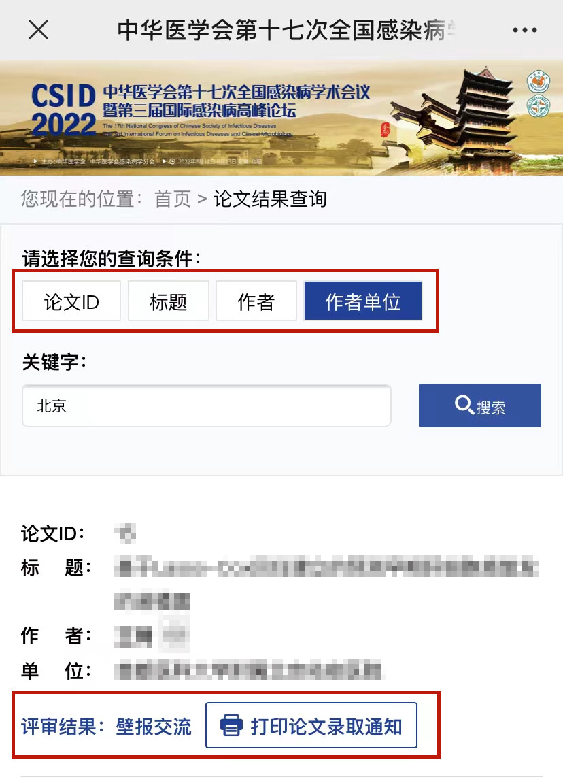Select the 标题 query condition
The width and height of the screenshot is (563, 779).
click(169, 301)
